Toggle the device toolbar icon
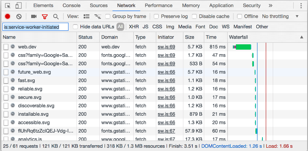The height and width of the screenshot is (151, 308). [x=18, y=5]
